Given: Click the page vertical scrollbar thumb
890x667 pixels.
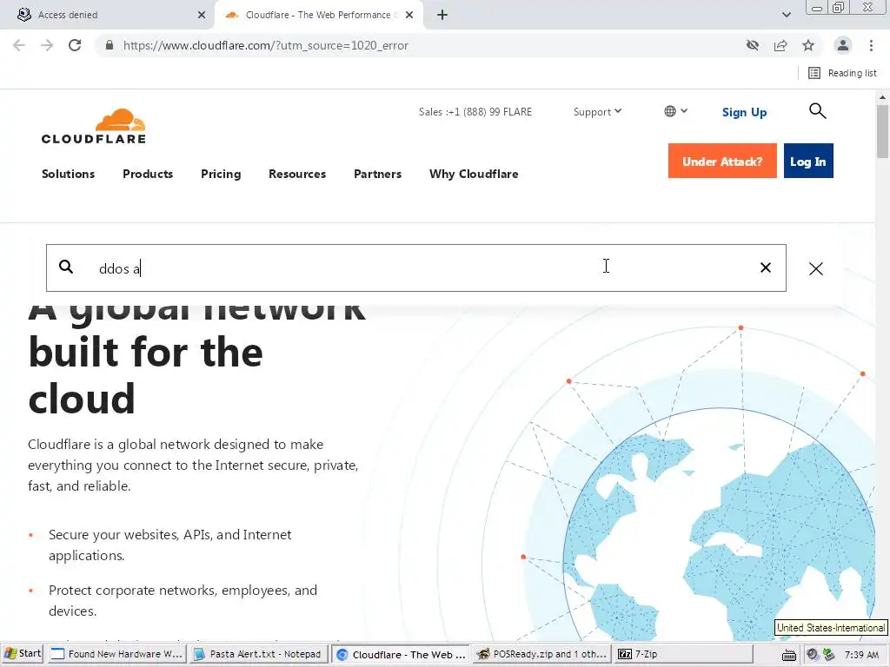Looking at the screenshot, I should click(x=882, y=130).
